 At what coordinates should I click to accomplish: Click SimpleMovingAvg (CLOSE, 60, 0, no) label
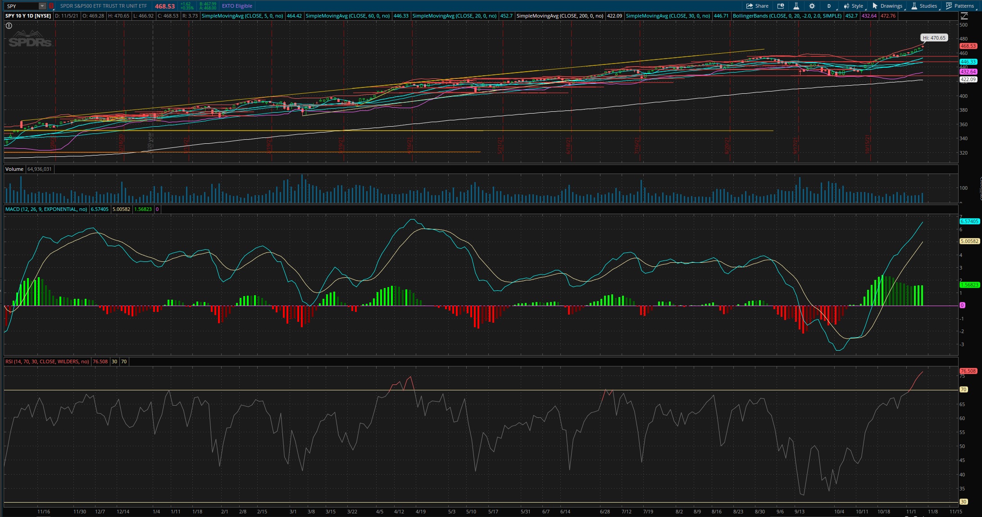pos(348,16)
